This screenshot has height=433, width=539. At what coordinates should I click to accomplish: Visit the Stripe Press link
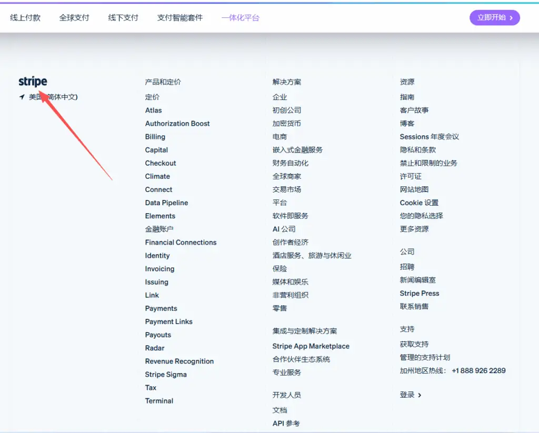419,294
